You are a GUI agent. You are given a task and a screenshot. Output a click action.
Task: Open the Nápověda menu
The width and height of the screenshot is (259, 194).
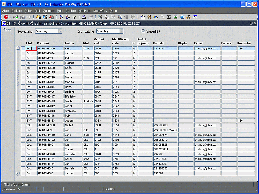coord(99,11)
